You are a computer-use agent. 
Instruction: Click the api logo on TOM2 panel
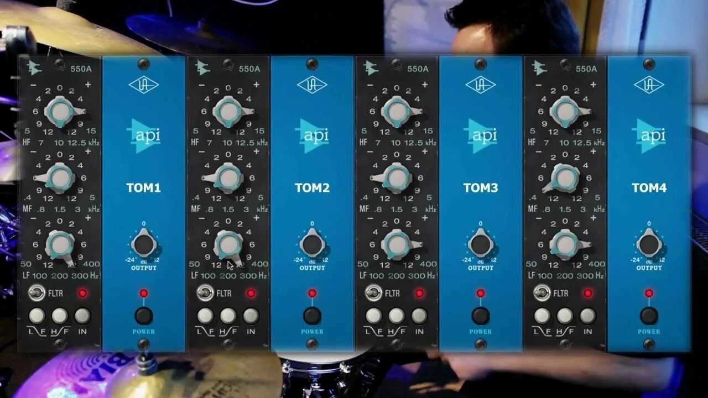(x=313, y=136)
